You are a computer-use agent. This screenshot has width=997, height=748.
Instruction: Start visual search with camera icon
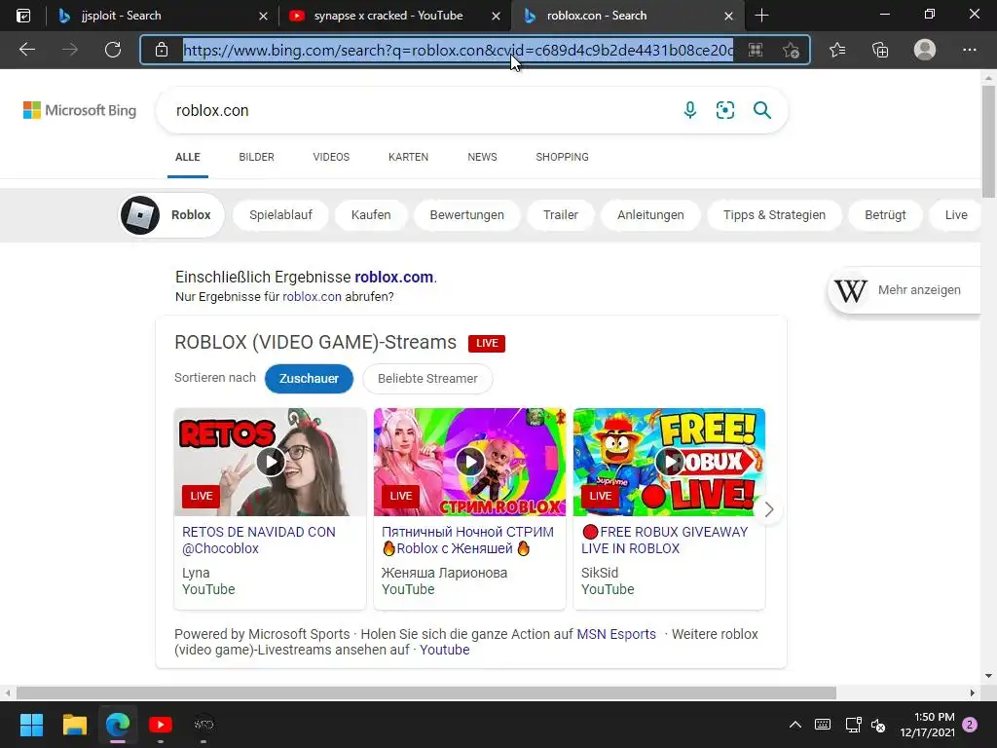tap(724, 110)
